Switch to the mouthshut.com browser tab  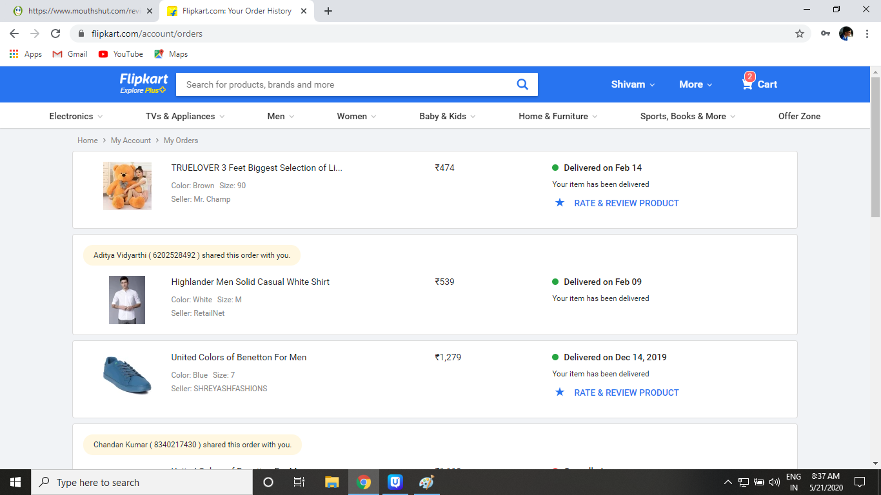tap(84, 11)
